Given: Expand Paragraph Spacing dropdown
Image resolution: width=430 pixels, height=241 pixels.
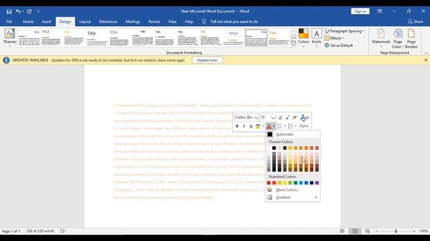Looking at the screenshot, I should (363, 31).
